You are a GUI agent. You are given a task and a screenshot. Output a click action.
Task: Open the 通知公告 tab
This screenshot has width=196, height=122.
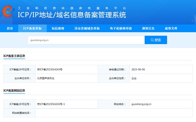coord(148,28)
